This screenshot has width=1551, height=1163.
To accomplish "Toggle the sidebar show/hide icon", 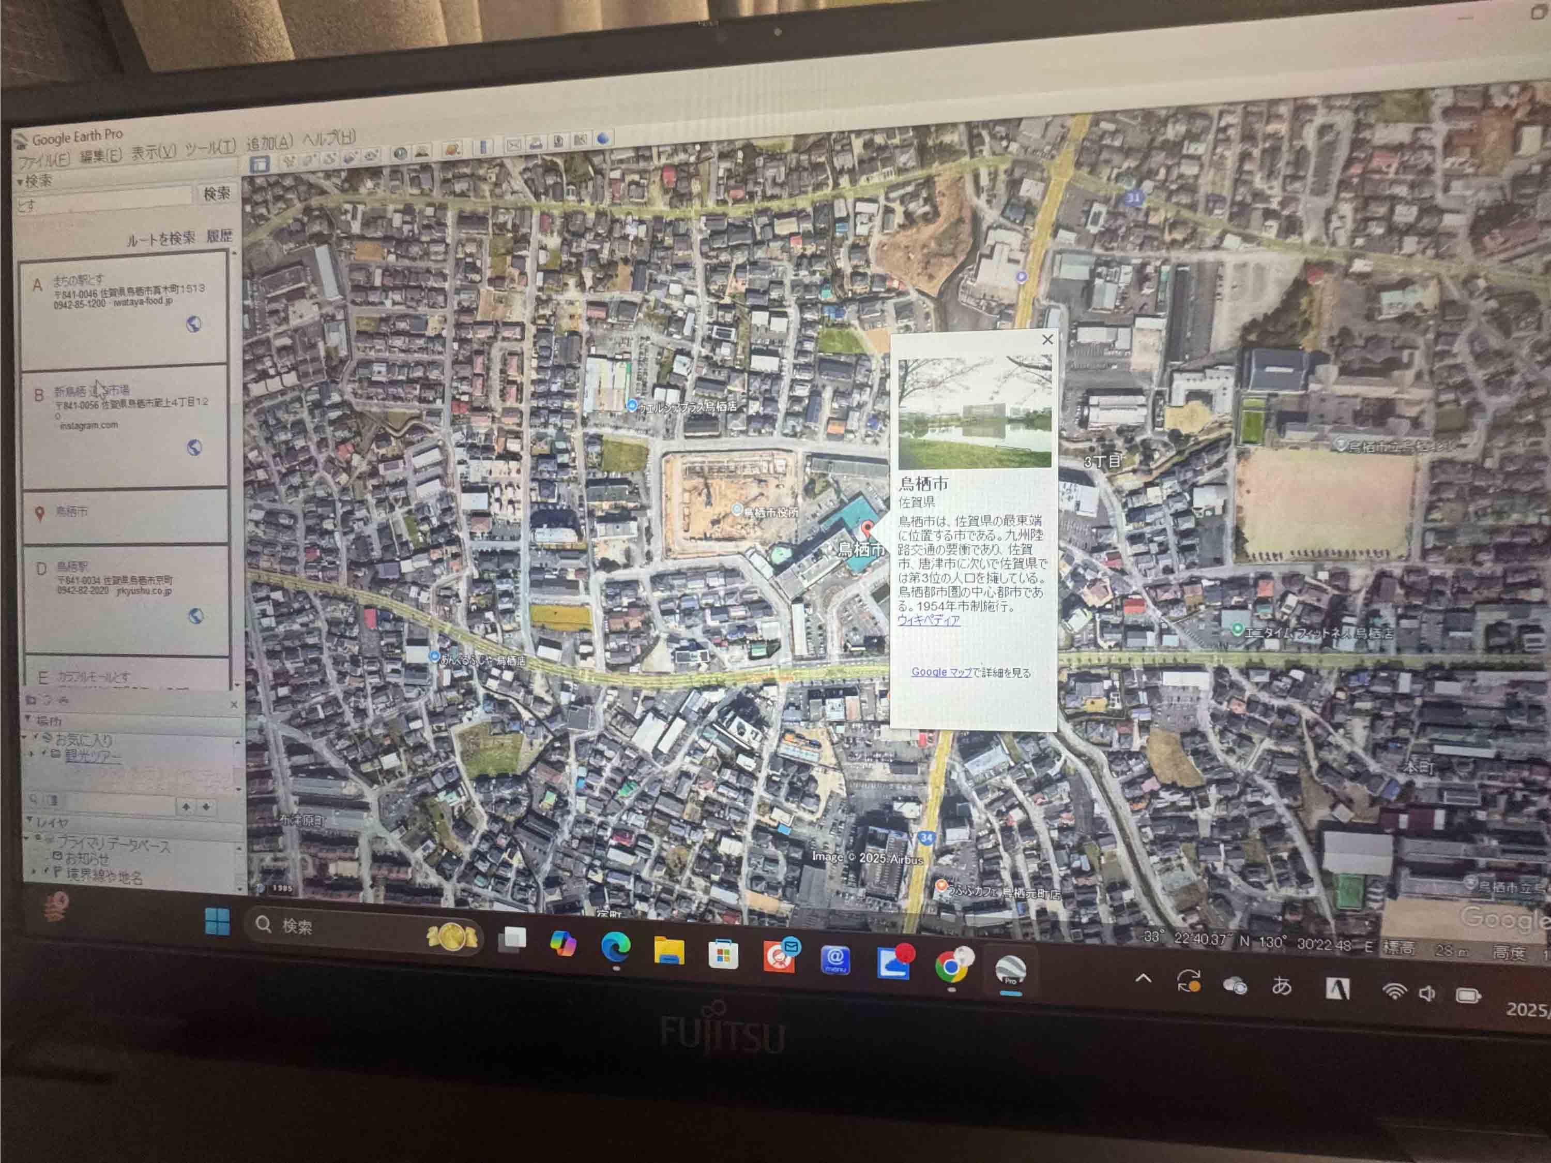I will pyautogui.click(x=260, y=165).
